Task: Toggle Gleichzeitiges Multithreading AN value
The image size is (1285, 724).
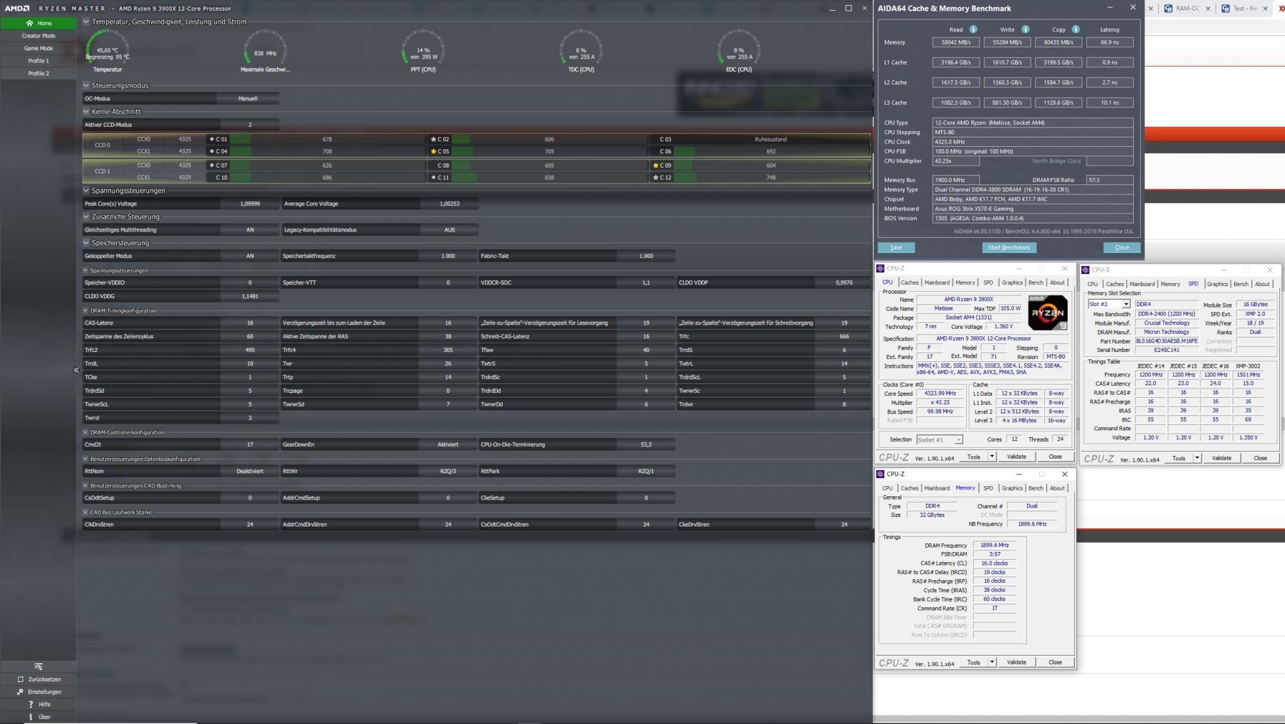Action: click(250, 230)
